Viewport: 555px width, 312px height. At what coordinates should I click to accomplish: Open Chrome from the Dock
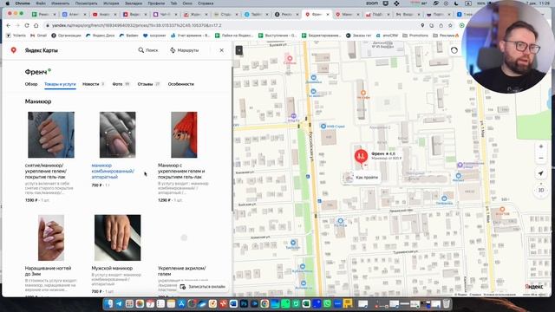[264, 304]
